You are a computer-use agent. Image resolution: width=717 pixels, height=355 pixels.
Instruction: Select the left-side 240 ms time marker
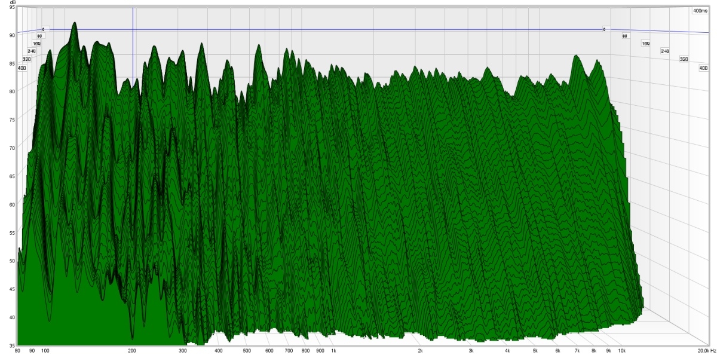(31, 51)
